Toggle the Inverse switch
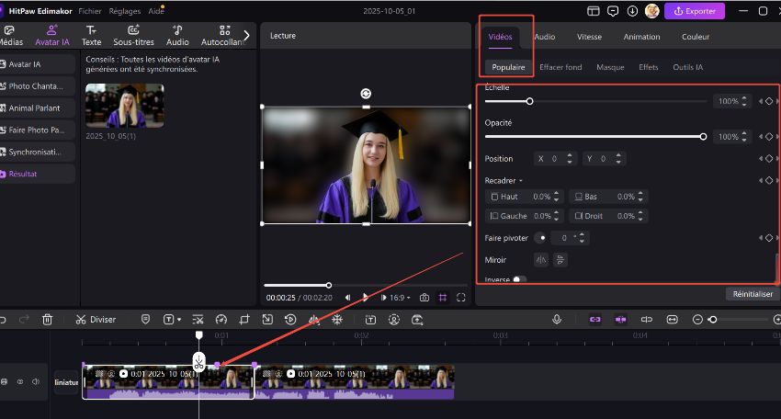The image size is (781, 419). (519, 279)
